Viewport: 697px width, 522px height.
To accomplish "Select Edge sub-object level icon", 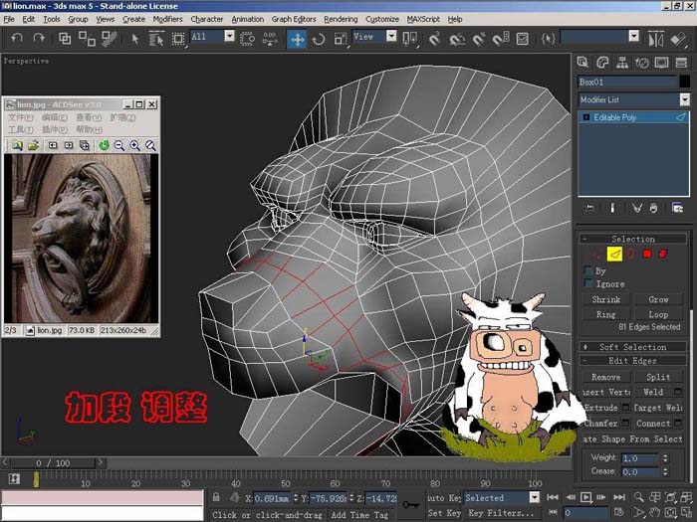I will [x=614, y=254].
